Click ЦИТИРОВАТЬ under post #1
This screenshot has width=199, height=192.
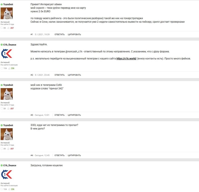click(74, 34)
